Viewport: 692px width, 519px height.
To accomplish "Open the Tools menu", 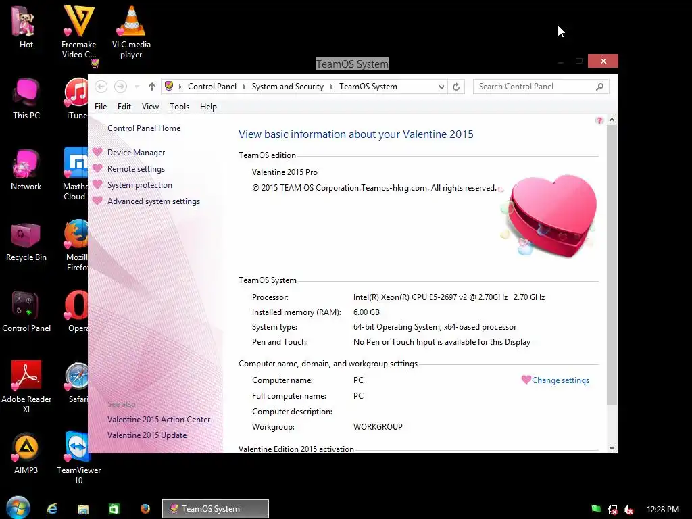I will click(179, 106).
